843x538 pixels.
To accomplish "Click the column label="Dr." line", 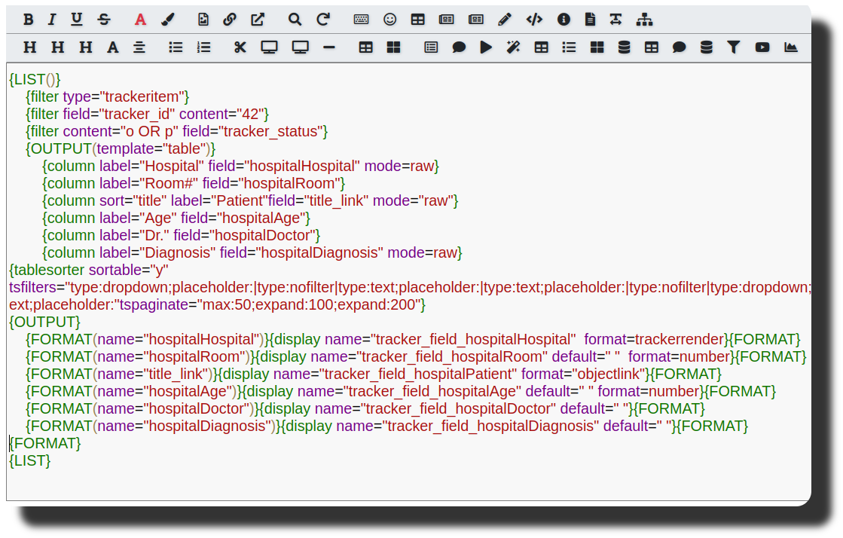I will [x=181, y=235].
